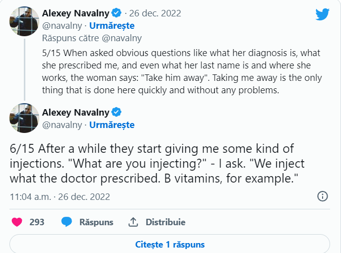341x253 pixels.
Task: Click the Distribuie share label
Action: [x=166, y=222]
